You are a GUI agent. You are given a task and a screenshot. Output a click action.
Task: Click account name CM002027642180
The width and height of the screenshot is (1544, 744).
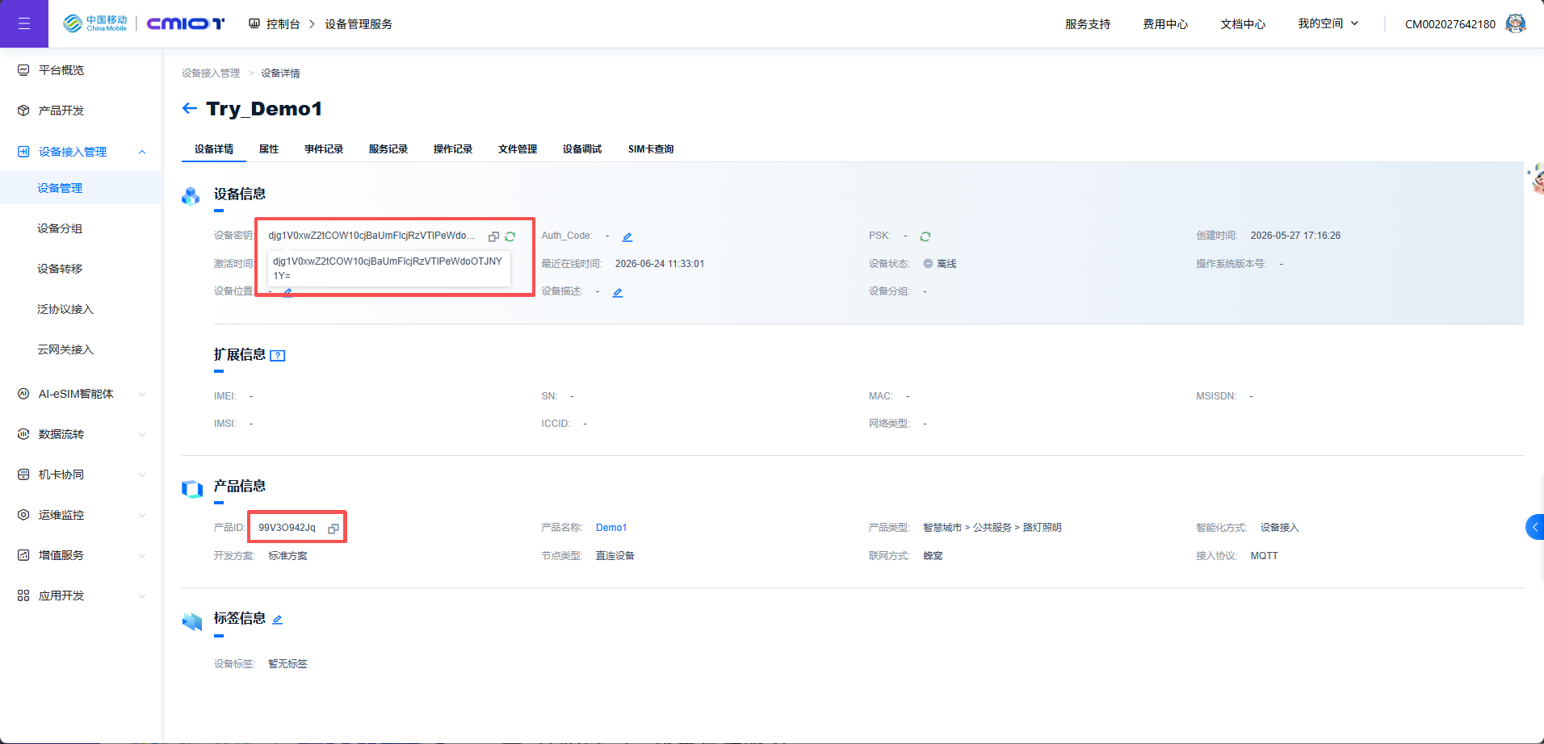click(1450, 24)
